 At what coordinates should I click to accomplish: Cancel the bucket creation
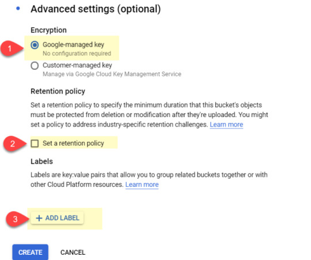(x=73, y=253)
